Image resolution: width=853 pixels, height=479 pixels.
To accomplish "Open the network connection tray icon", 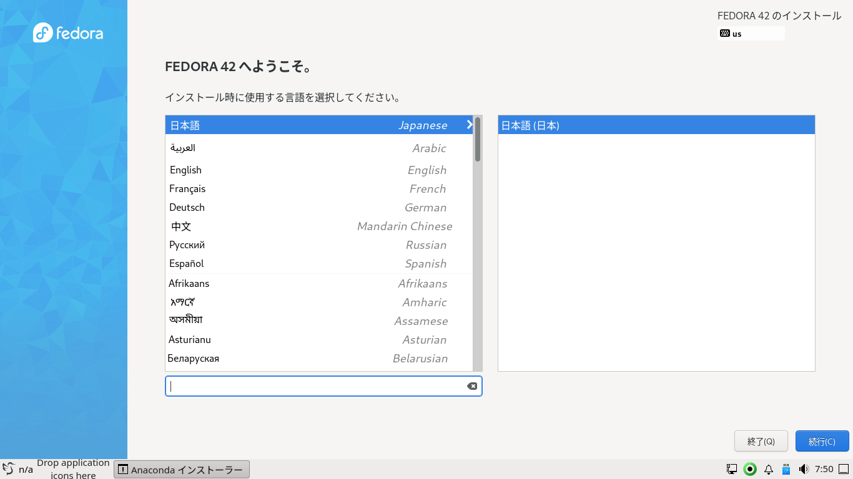I will 732,469.
